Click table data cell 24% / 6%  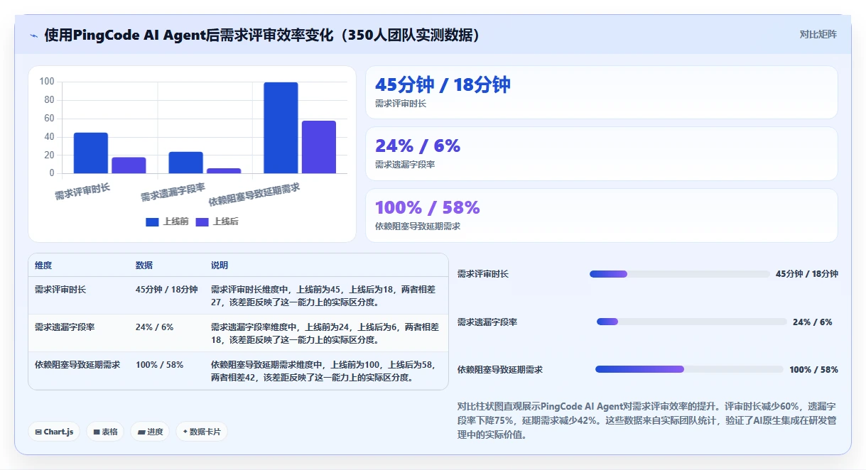click(x=154, y=327)
